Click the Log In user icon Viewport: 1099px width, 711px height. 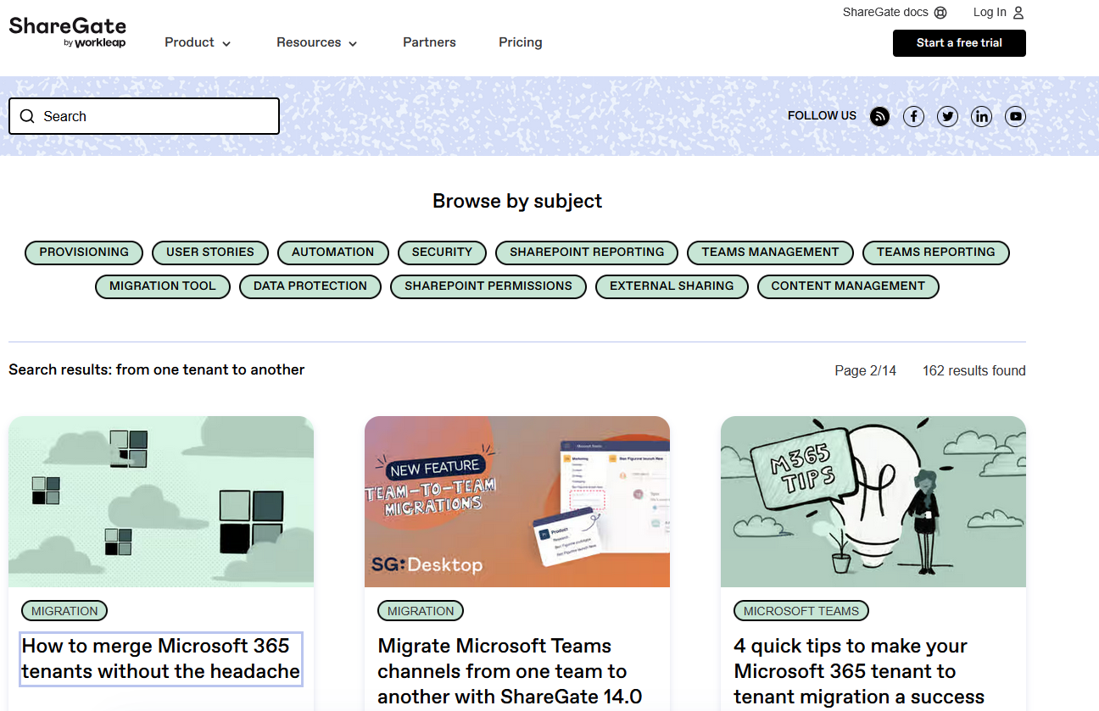click(x=1018, y=13)
